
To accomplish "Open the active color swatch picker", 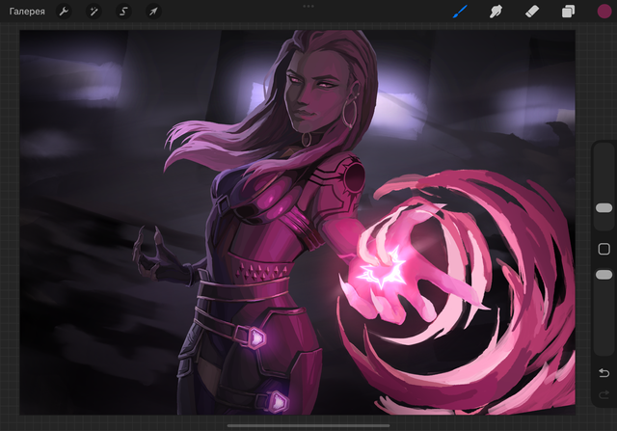I will click(x=604, y=12).
